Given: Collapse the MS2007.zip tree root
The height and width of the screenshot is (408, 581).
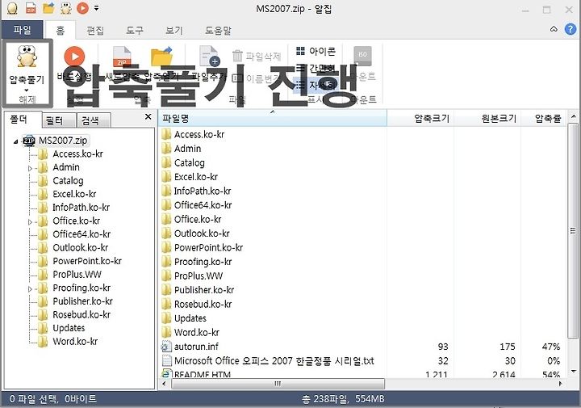Looking at the screenshot, I should pos(15,141).
